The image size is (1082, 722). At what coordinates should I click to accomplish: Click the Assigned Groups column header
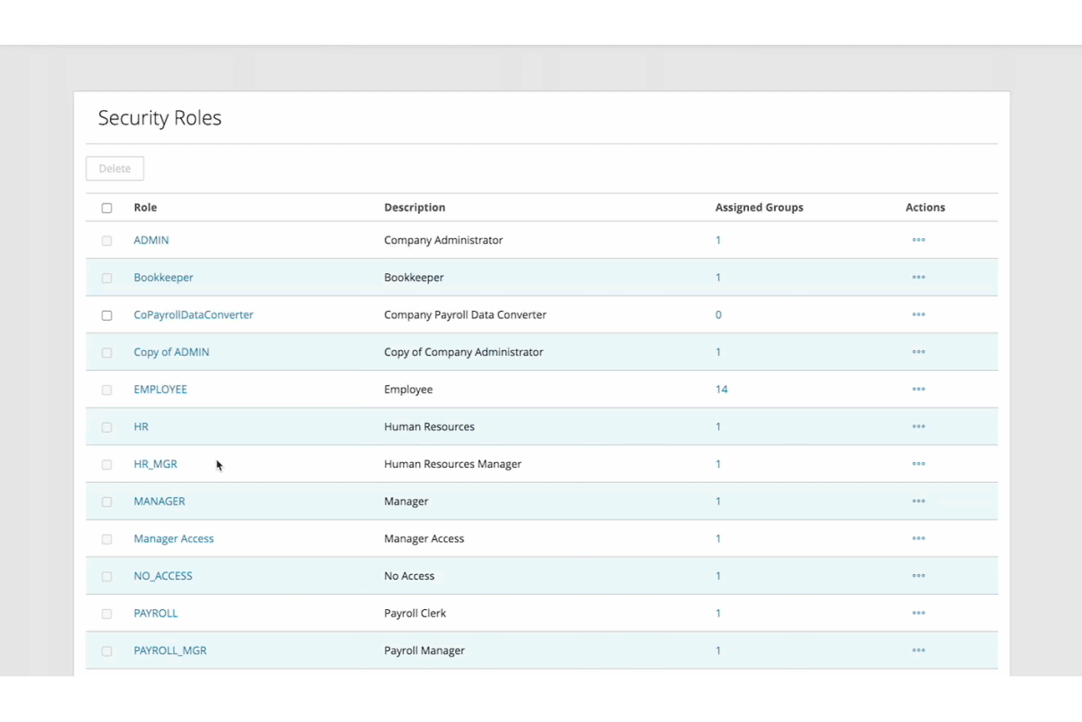[x=759, y=208]
